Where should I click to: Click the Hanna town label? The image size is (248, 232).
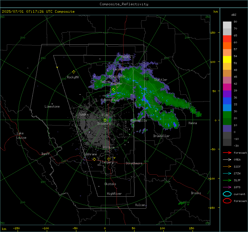point(193,123)
